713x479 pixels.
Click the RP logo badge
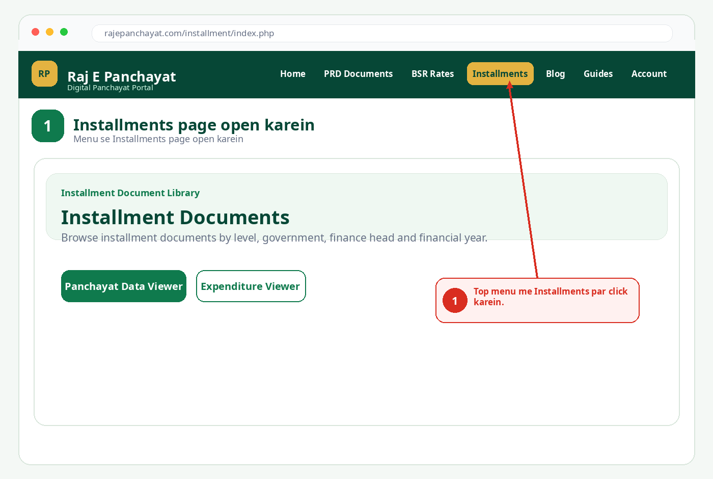(44, 74)
